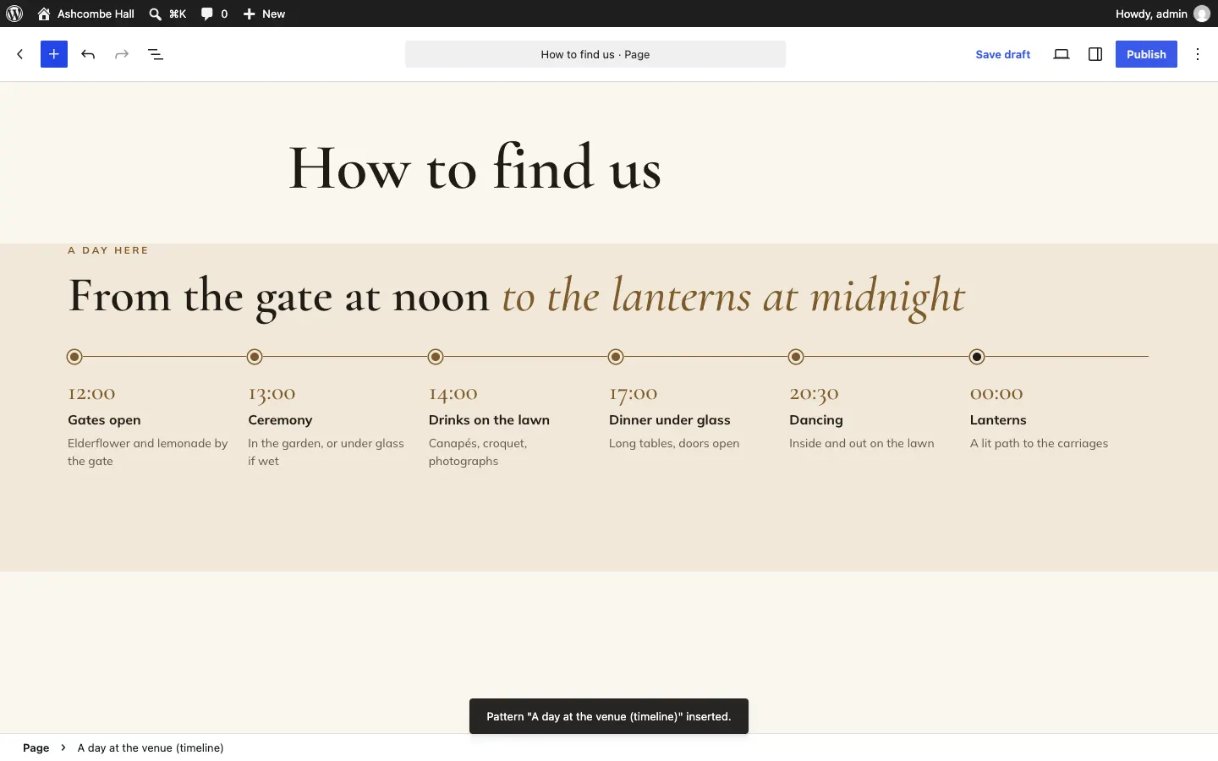1218x761 pixels.
Task: Select 'A day at the venue (timeline)' breadcrumb
Action: [x=151, y=747]
